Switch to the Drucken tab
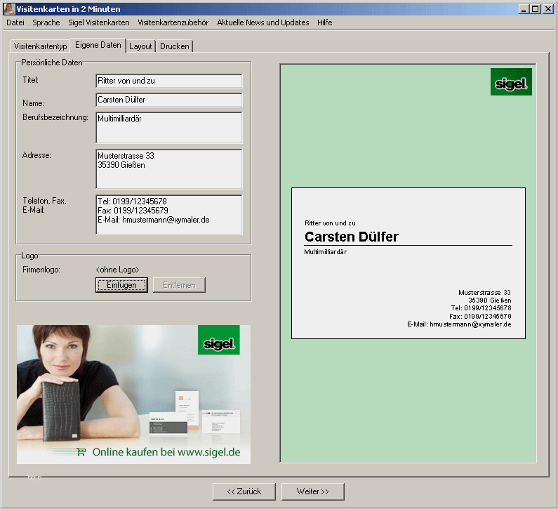Screen dimensions: 558x509 click(x=174, y=46)
